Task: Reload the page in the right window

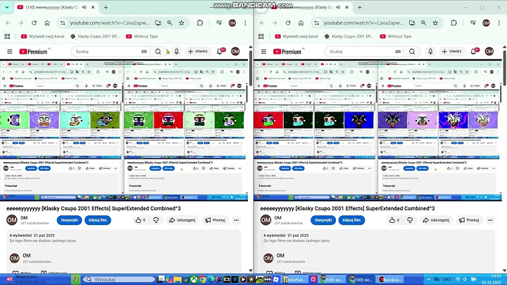Action: click(288, 23)
